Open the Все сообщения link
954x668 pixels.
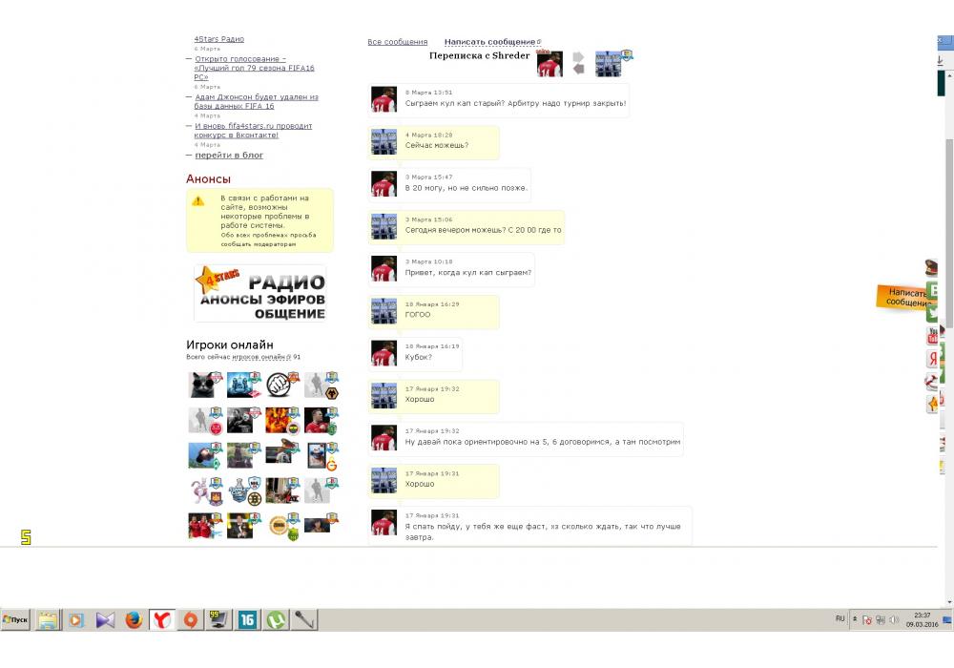[397, 42]
